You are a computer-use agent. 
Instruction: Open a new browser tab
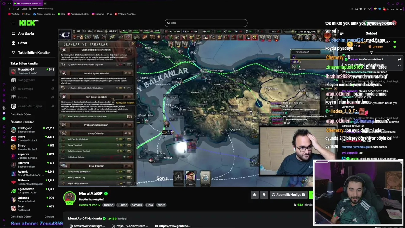[45, 3]
